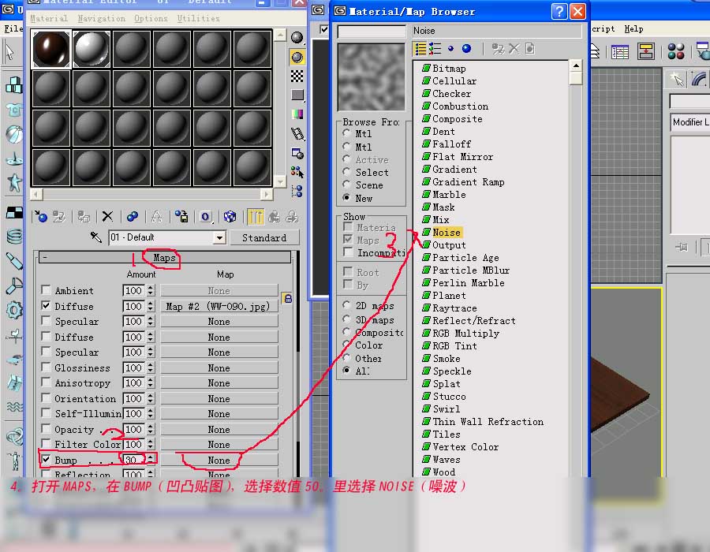710x552 pixels.
Task: Click Material Effects Channel 0 icon
Action: point(206,217)
